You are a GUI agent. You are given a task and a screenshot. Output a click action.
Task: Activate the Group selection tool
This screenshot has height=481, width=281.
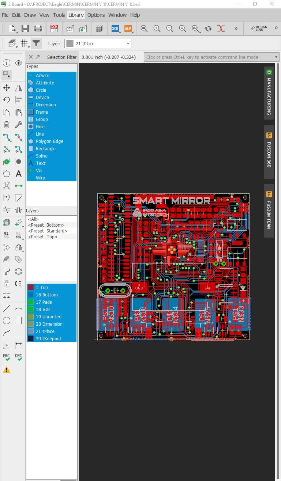[x=7, y=75]
